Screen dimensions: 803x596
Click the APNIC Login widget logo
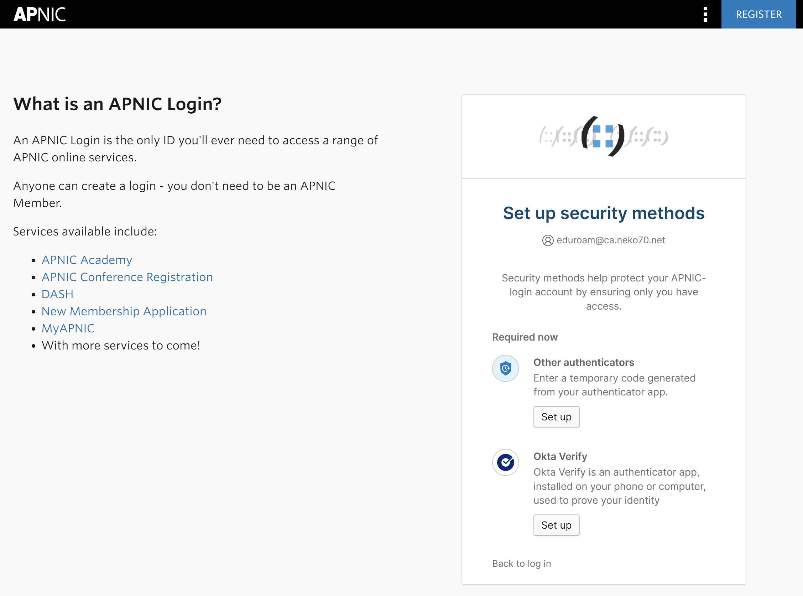(x=603, y=136)
